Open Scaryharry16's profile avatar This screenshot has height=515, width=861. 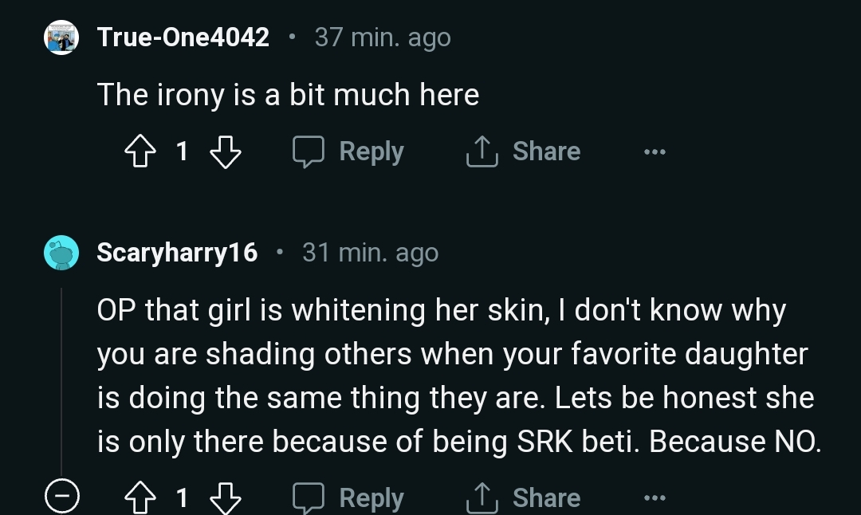coord(61,253)
